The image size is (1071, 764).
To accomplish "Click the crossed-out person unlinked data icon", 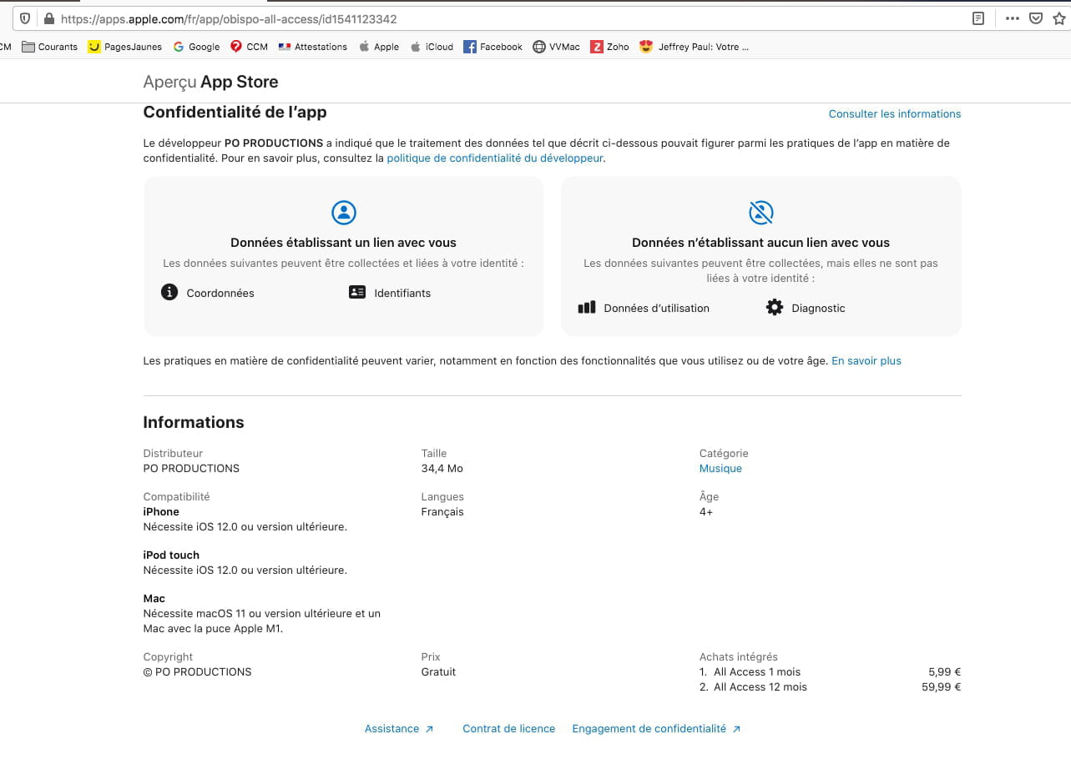I will click(x=761, y=212).
